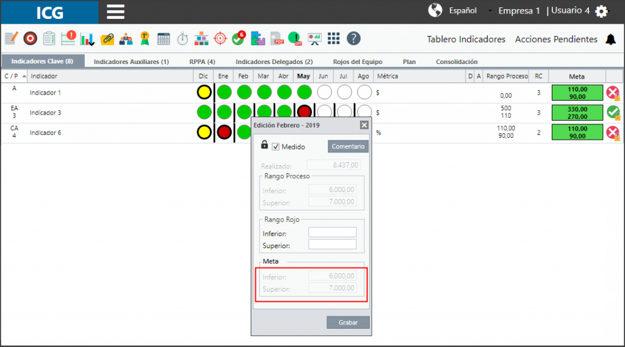Click Rango Rojo Inferior input field
Image resolution: width=625 pixels, height=347 pixels.
[332, 232]
